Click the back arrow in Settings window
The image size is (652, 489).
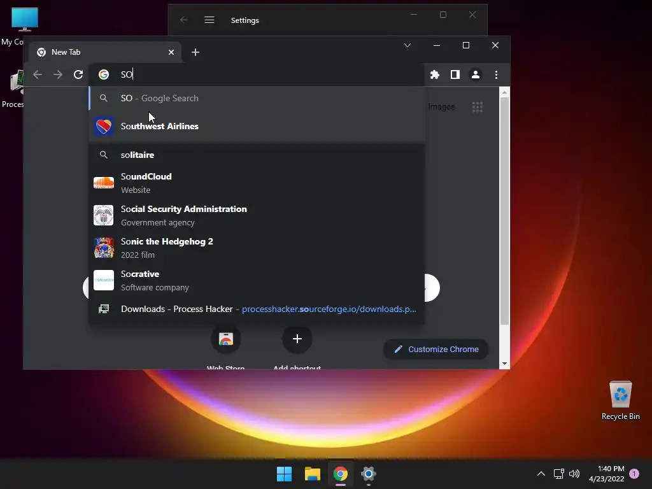click(x=184, y=20)
